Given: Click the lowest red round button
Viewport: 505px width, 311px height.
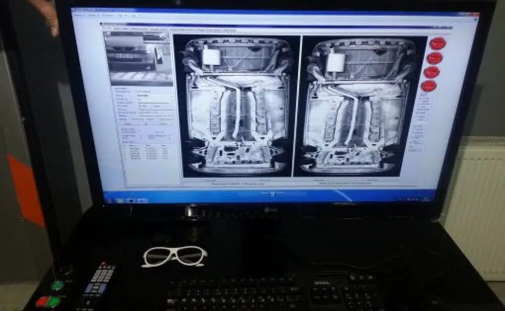Looking at the screenshot, I should 429,86.
